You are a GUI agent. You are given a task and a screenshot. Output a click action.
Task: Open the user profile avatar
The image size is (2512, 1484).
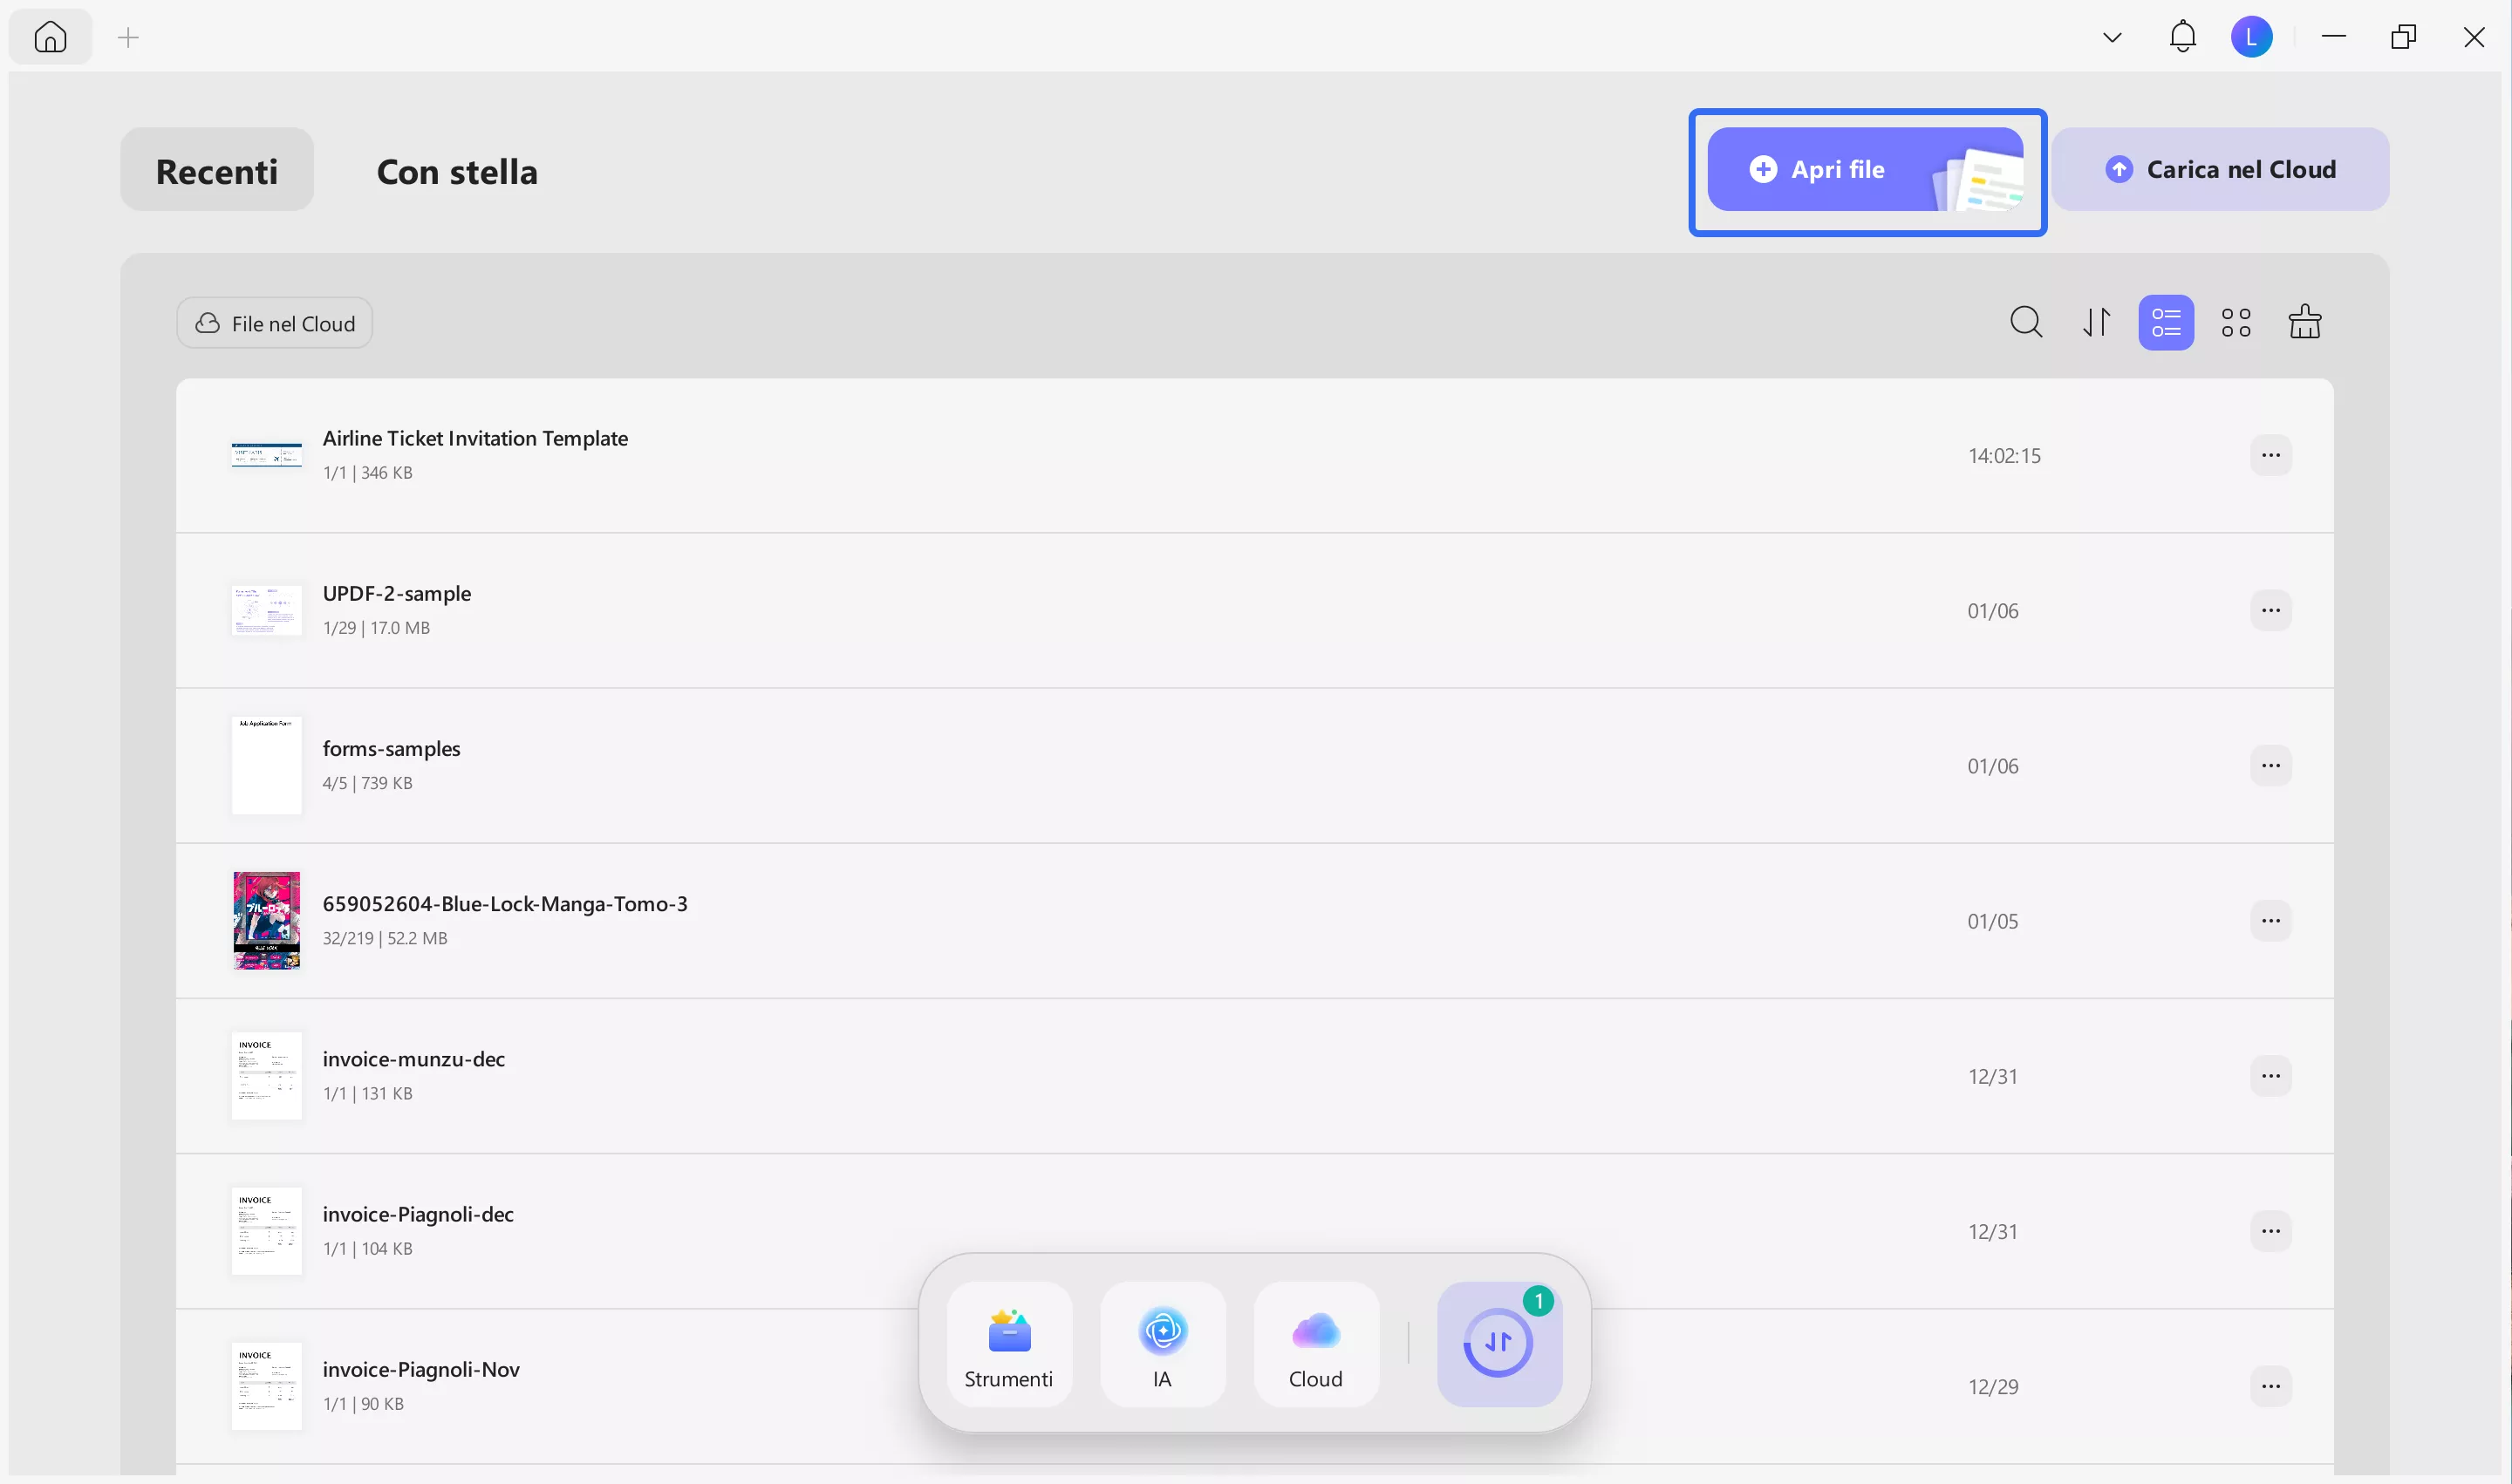(2251, 37)
